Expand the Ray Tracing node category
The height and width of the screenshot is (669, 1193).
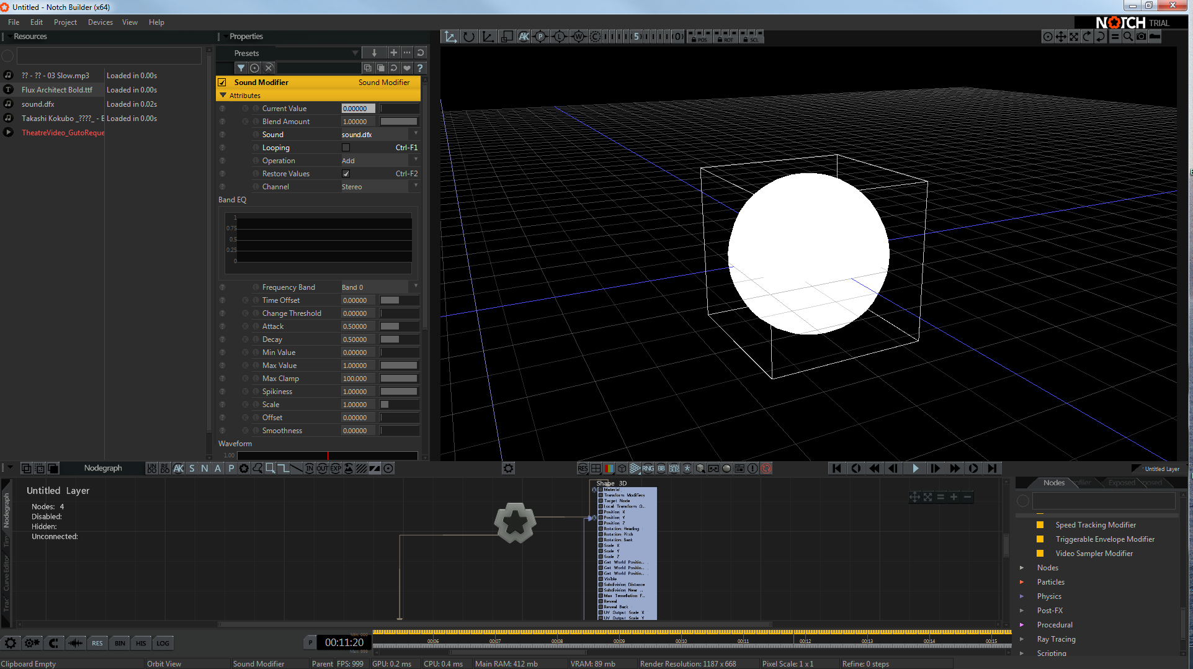(x=1022, y=639)
